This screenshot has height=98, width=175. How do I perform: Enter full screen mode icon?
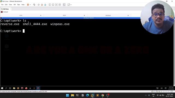tap(56, 5)
